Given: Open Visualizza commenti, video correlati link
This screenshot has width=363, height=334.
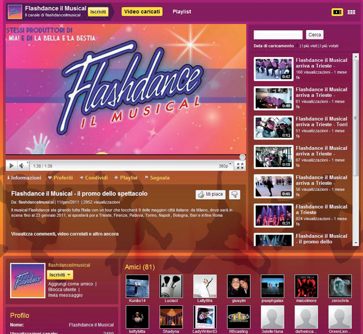Looking at the screenshot, I should 65,234.
